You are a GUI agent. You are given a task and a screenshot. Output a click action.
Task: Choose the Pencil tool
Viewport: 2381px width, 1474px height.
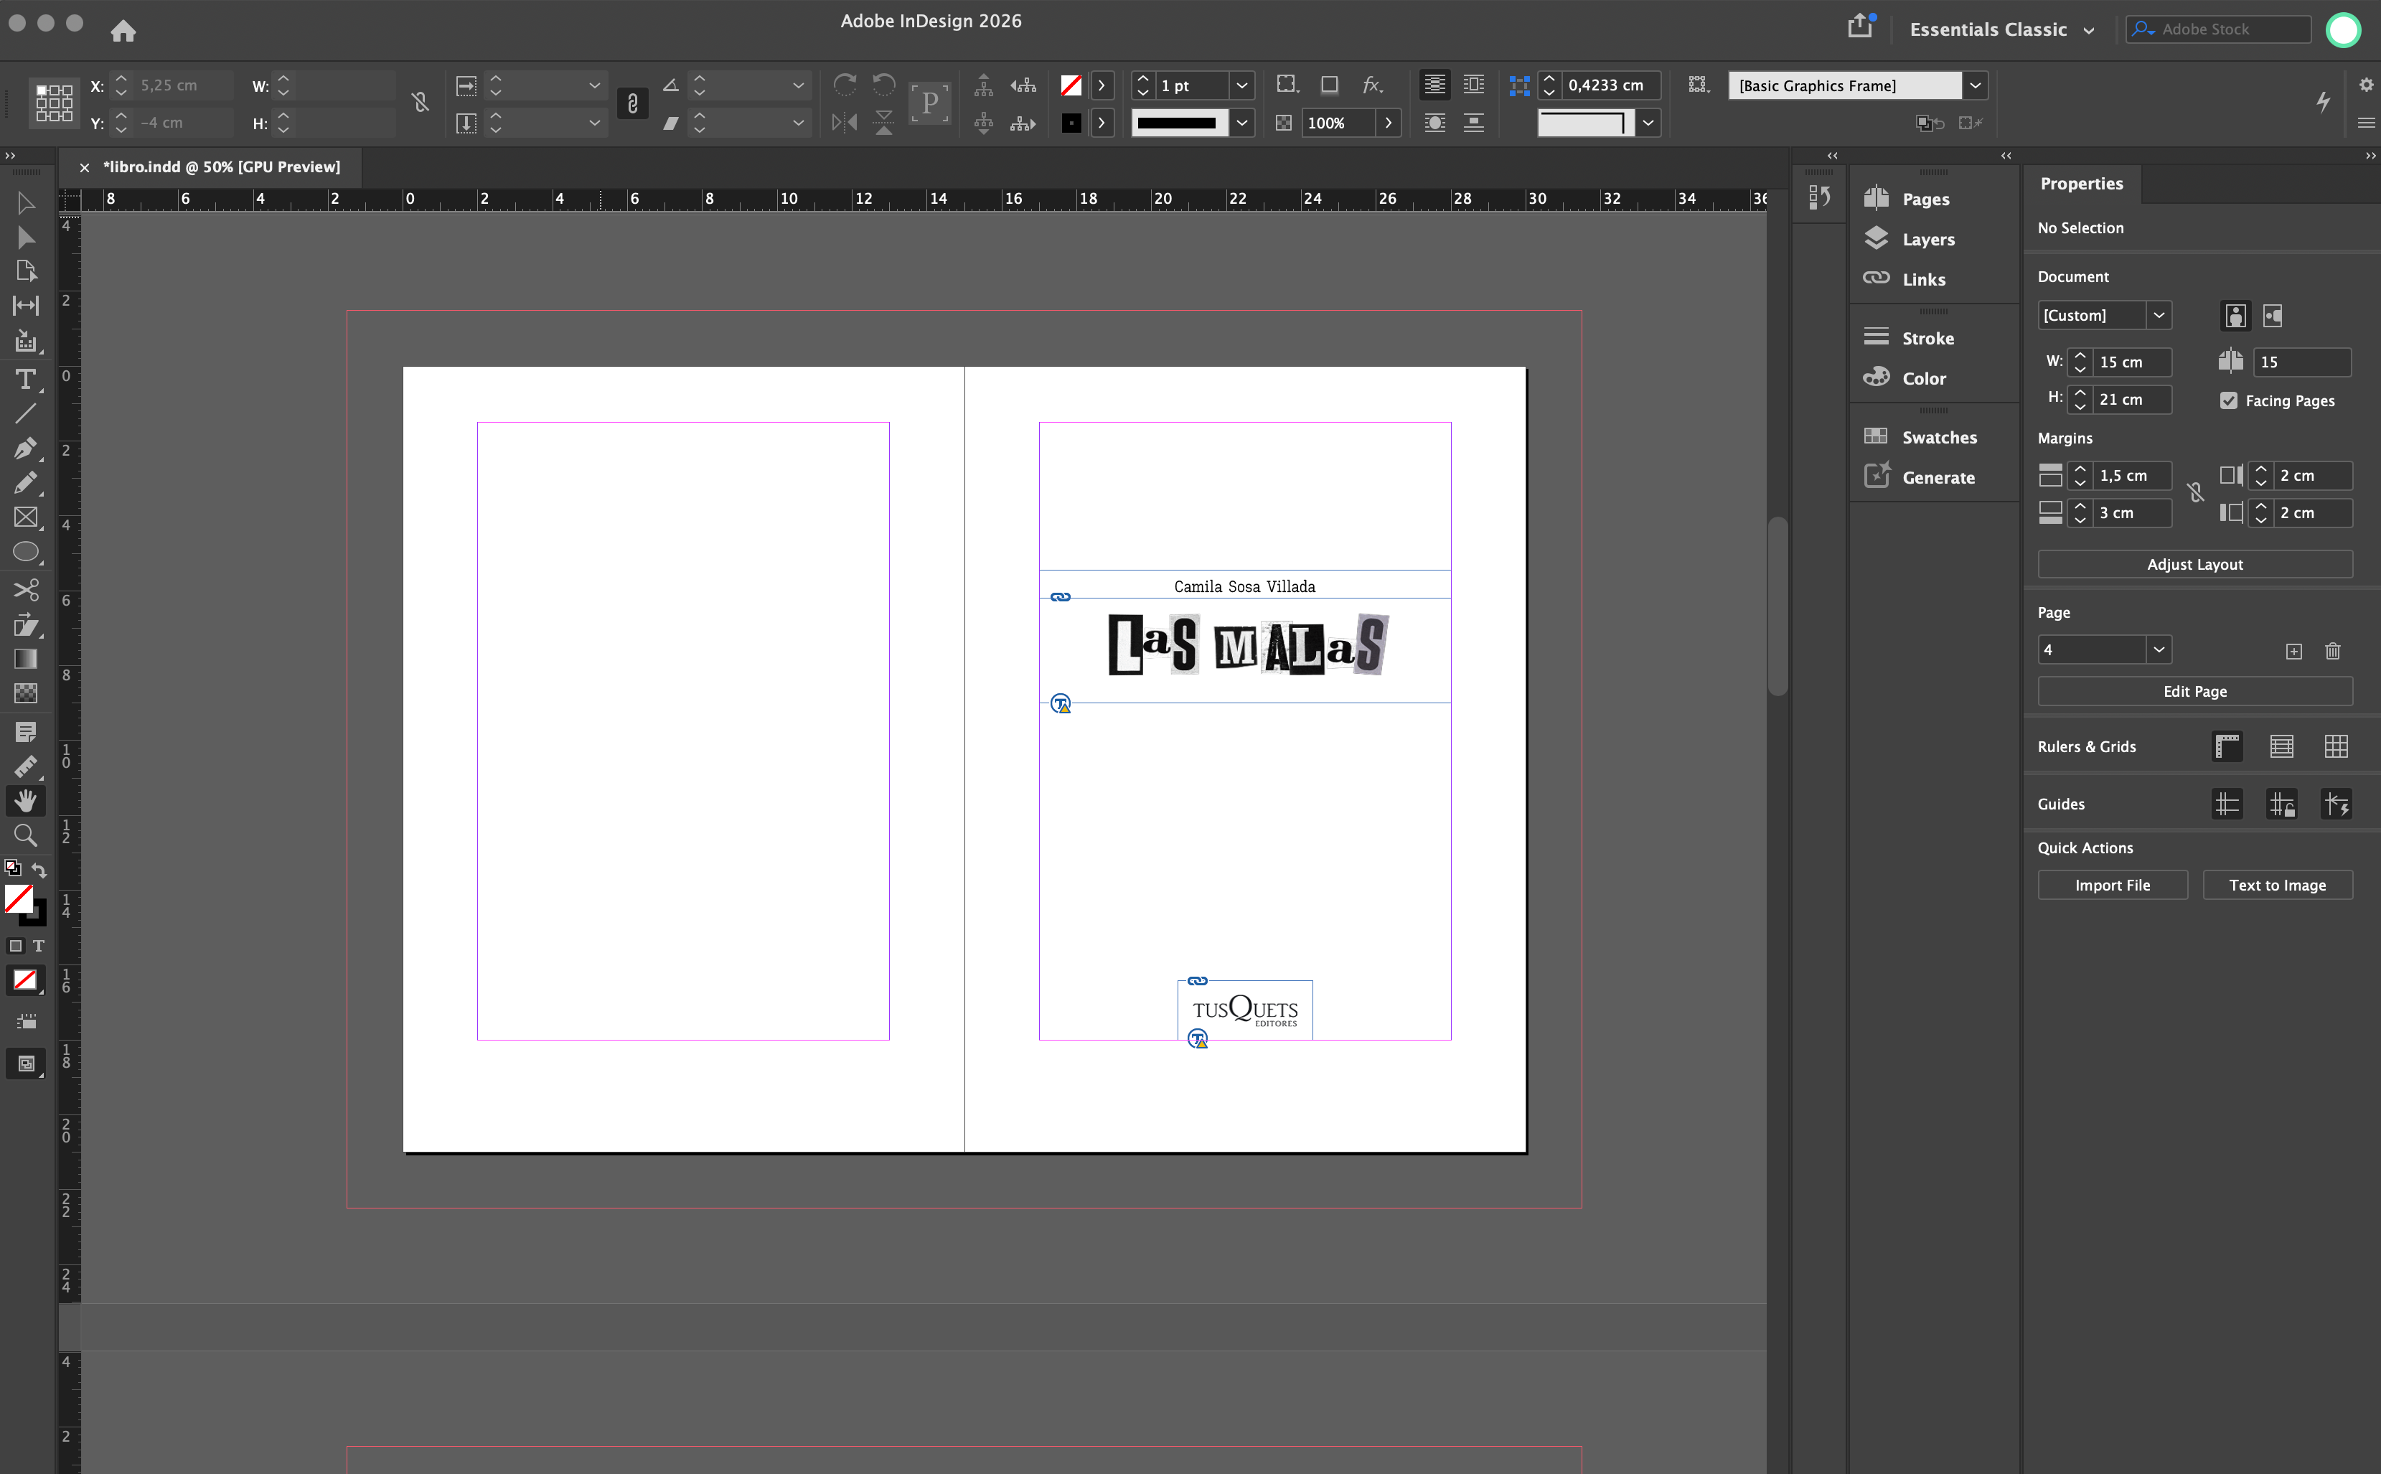[25, 482]
